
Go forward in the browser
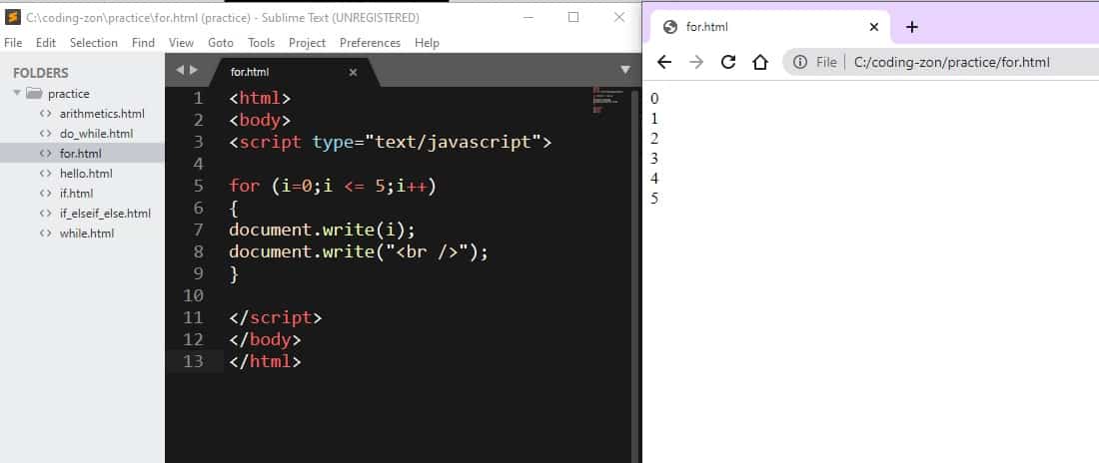click(x=696, y=62)
